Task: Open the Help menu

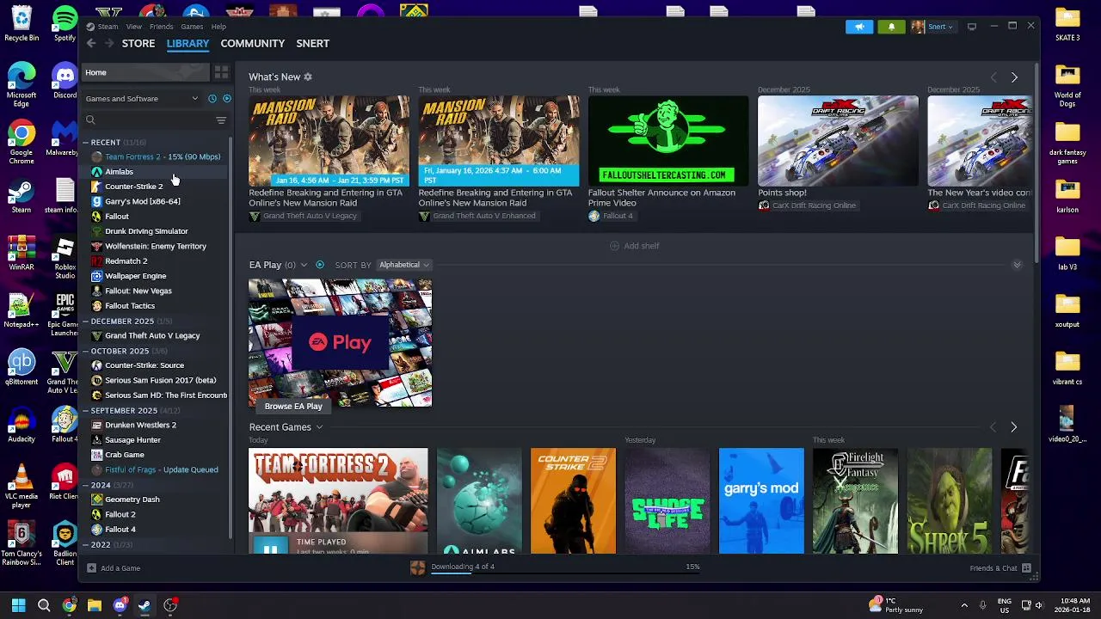Action: [x=218, y=27]
